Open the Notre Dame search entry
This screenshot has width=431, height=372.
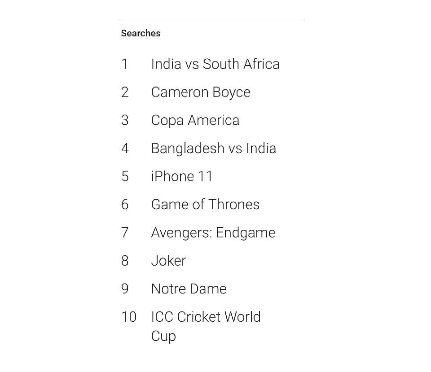click(x=189, y=289)
